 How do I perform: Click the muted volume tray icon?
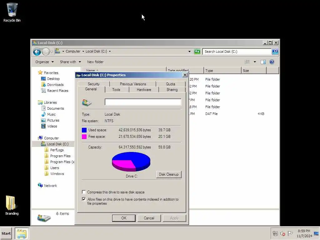click(x=282, y=233)
